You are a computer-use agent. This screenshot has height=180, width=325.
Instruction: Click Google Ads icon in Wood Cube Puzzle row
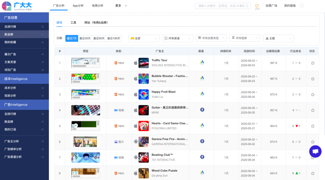pyautogui.click(x=202, y=172)
